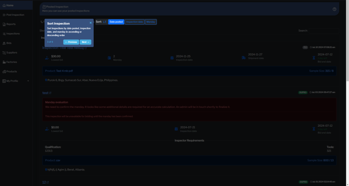Open the 'test' inspection link
Screen dimensions: 349x186
[x=45, y=93]
